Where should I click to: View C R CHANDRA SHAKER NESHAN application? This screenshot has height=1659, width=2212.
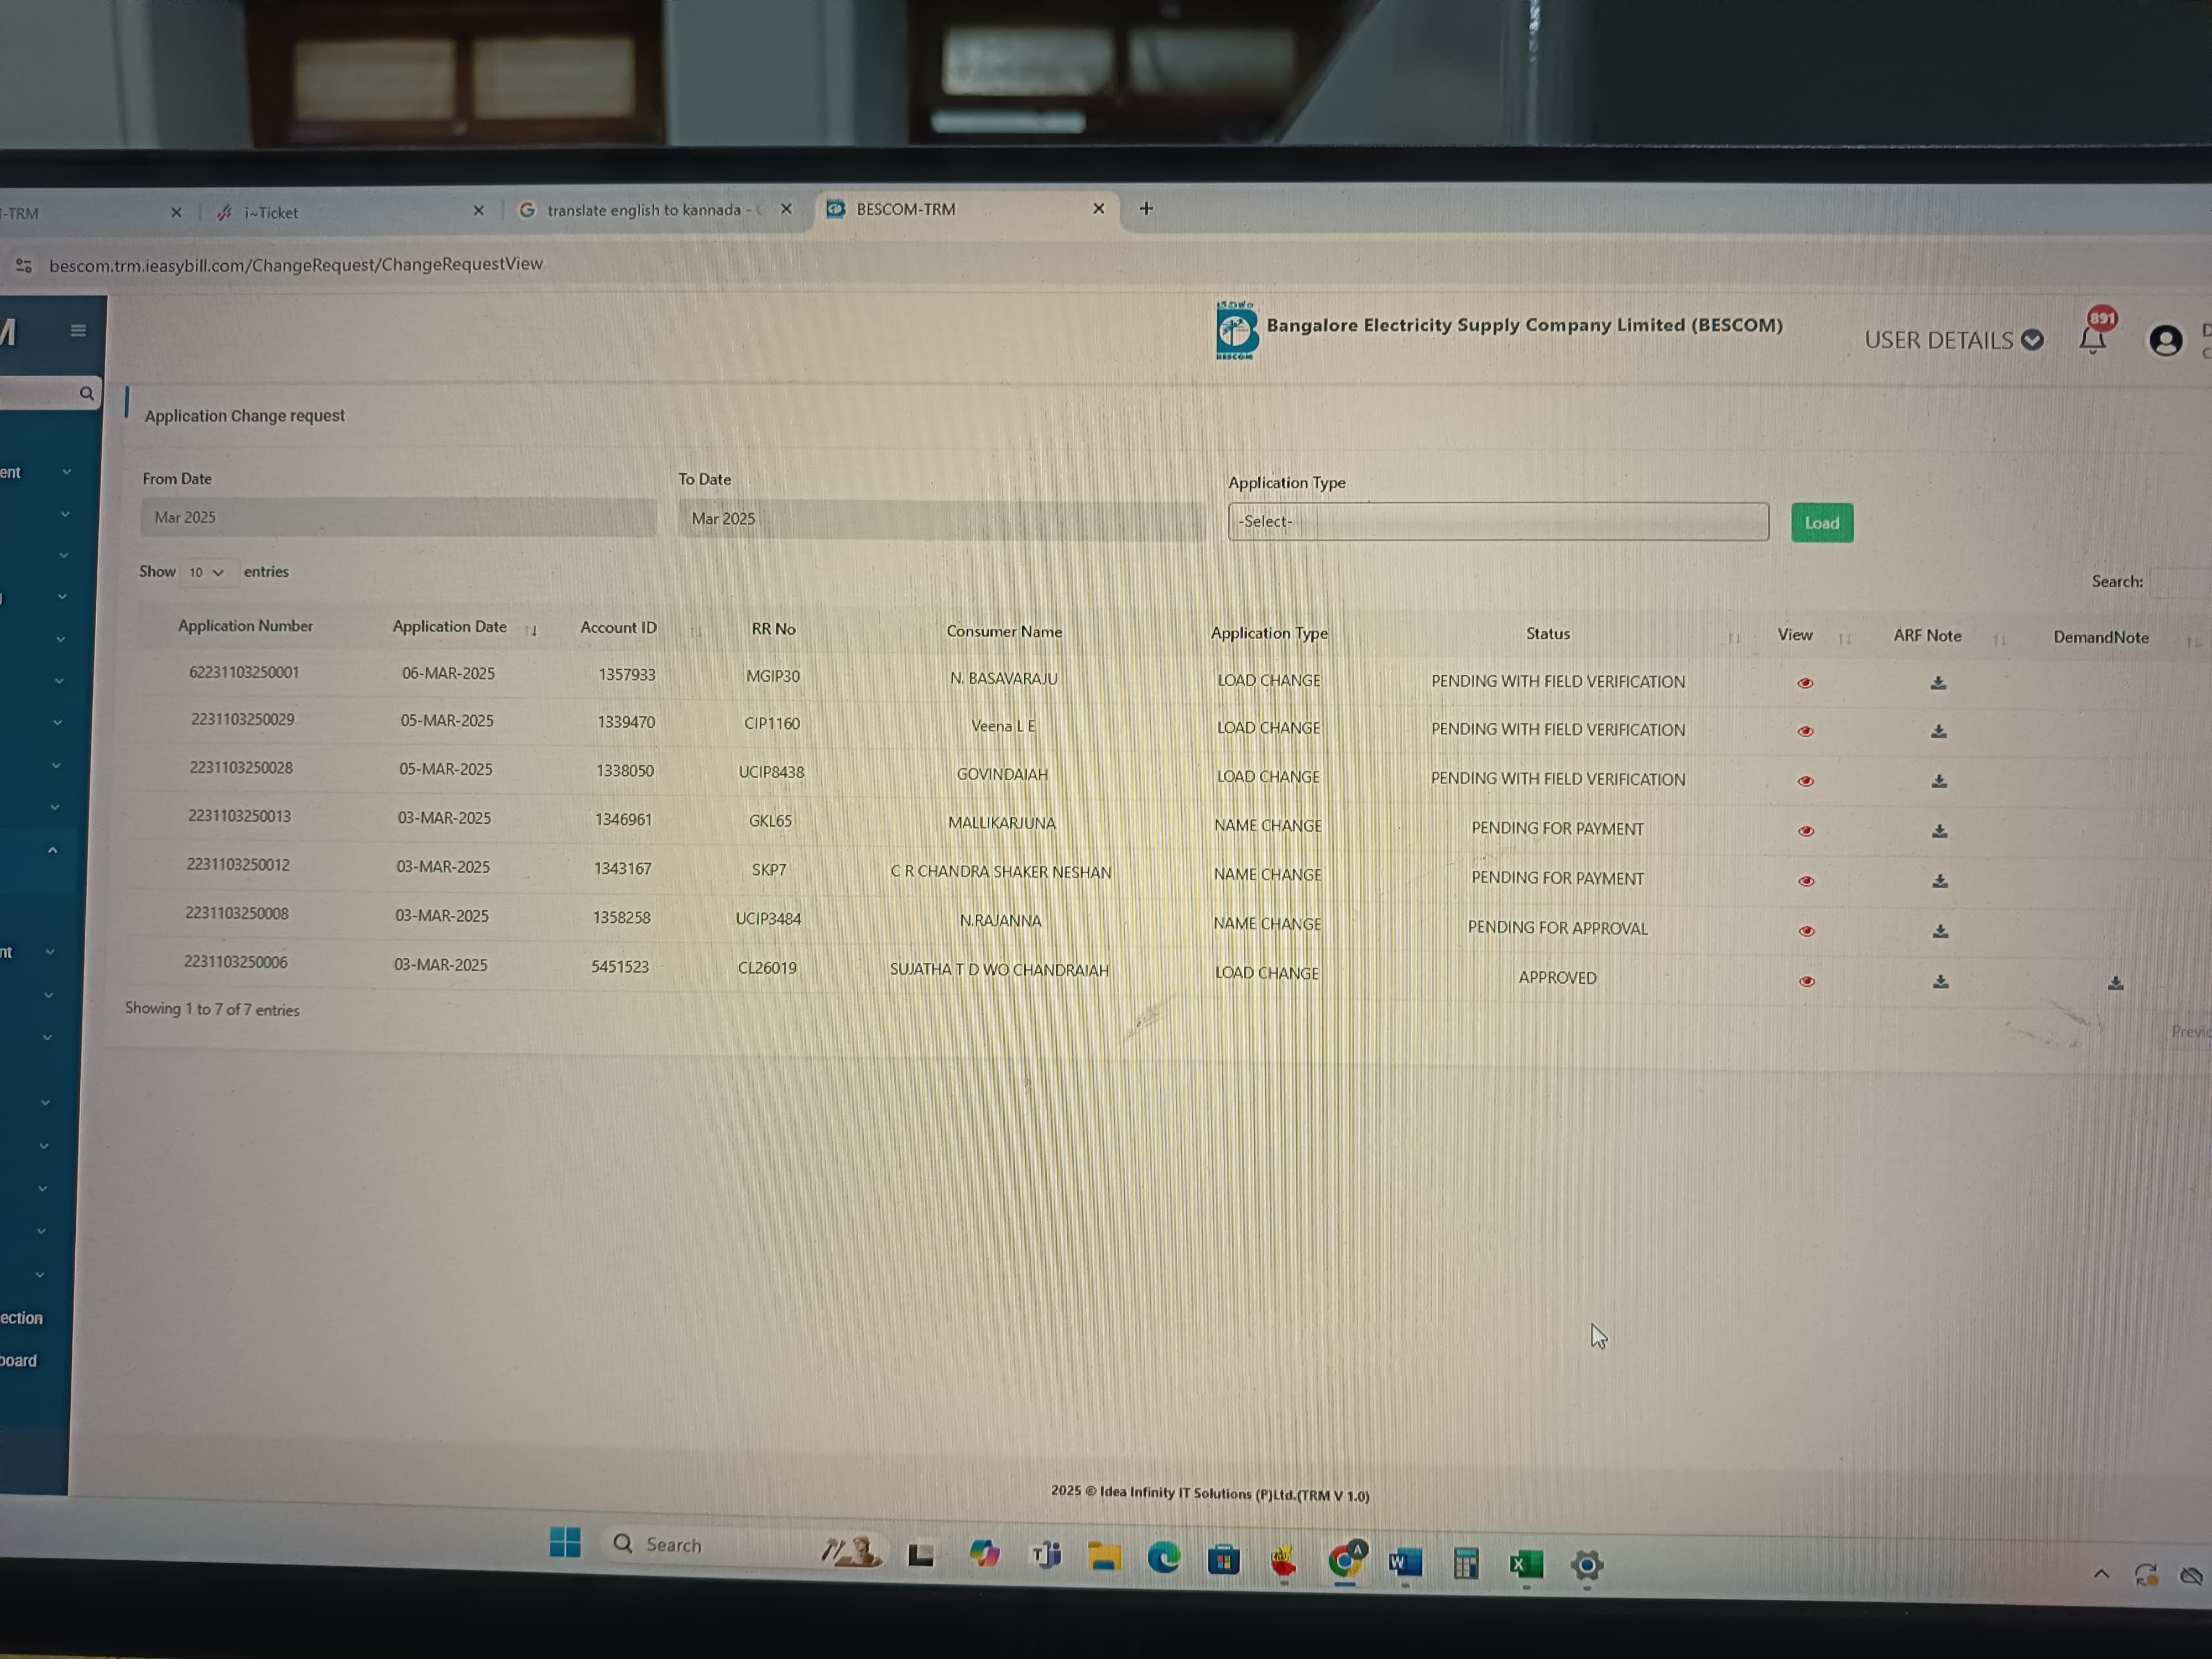point(1806,881)
